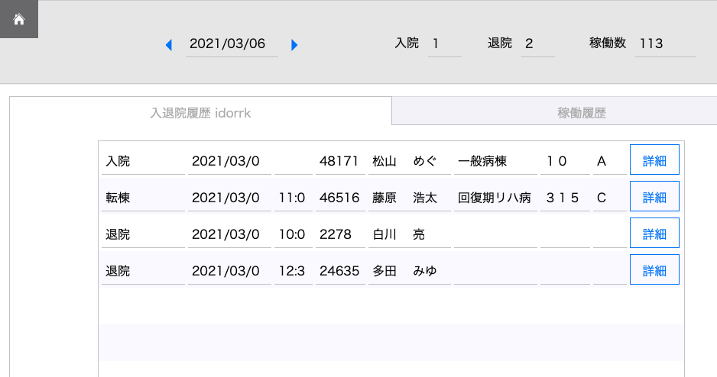This screenshot has width=717, height=377.
Task: Click date cell in 藤原 浩太 row
Action: (229, 198)
